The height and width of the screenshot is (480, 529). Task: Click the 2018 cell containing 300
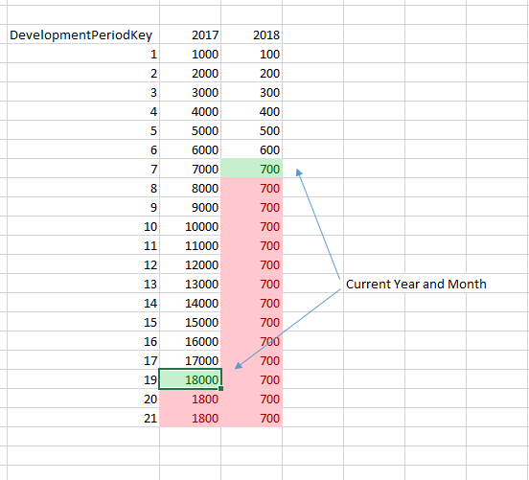(x=252, y=92)
